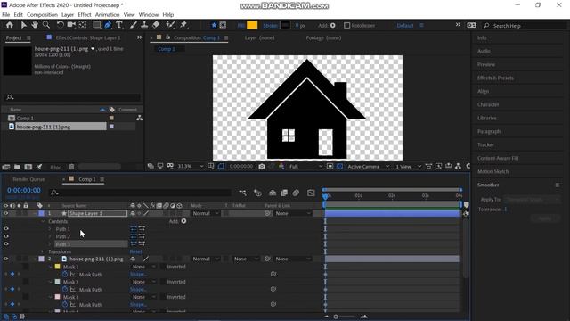
Task: Enable the RotoBezier checkbox
Action: click(346, 26)
